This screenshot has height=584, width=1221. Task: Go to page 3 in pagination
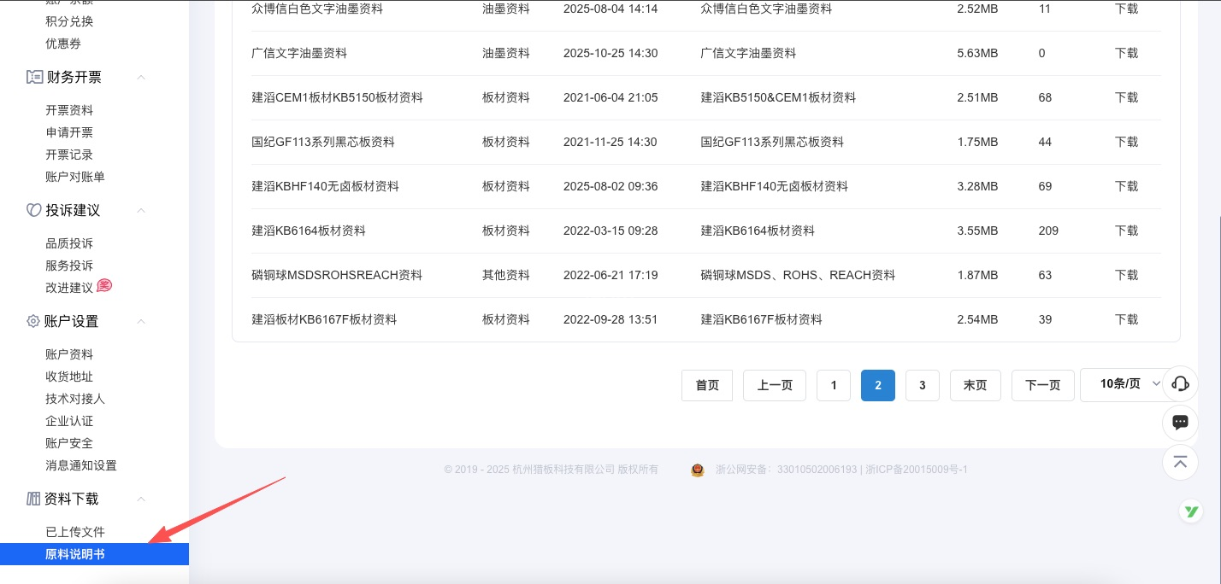point(923,385)
